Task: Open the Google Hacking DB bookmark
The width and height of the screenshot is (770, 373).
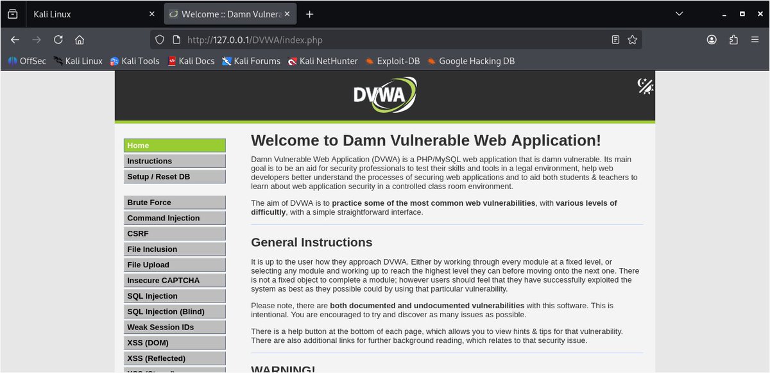Action: pyautogui.click(x=470, y=61)
